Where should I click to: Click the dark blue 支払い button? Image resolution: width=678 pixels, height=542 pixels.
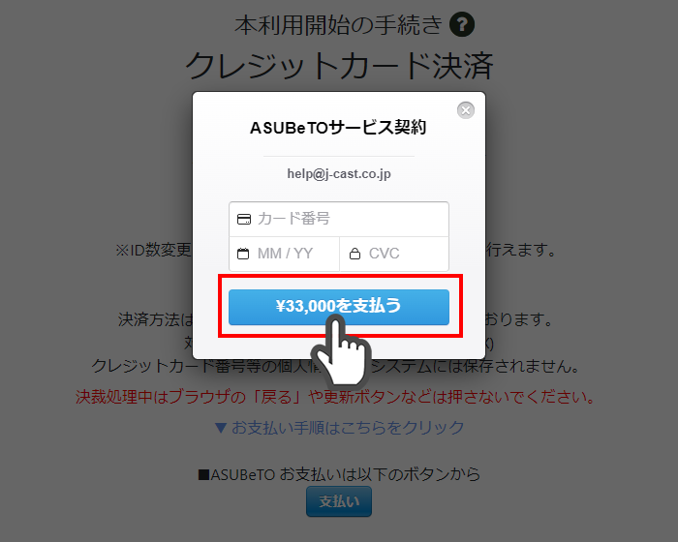click(339, 501)
